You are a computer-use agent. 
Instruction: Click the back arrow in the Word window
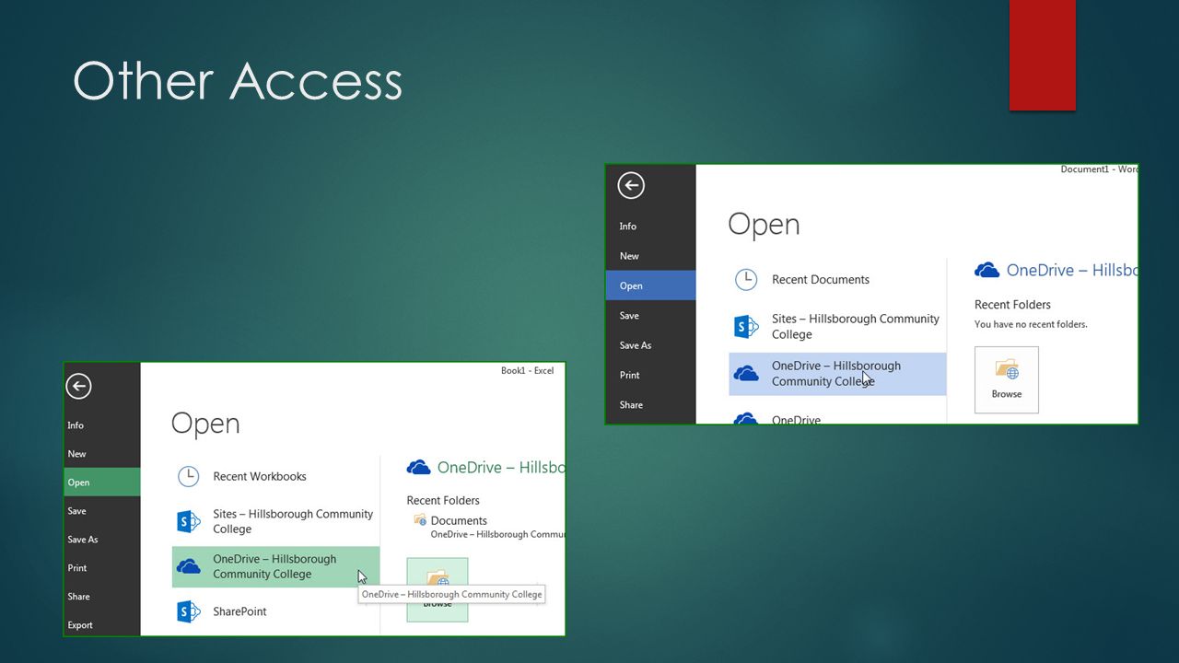[631, 186]
